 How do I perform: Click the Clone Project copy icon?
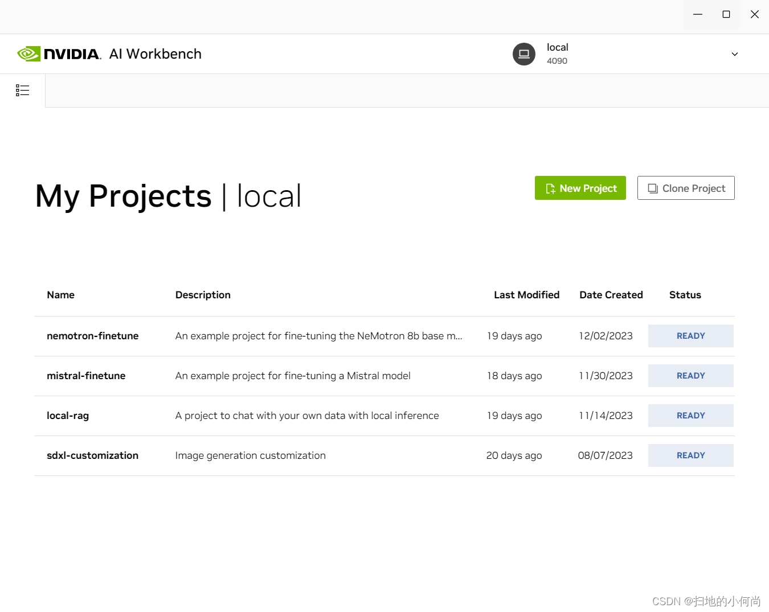(652, 188)
